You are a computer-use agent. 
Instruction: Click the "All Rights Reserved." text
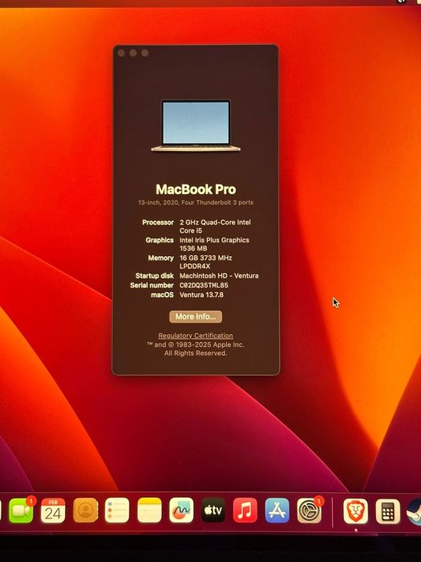[196, 353]
